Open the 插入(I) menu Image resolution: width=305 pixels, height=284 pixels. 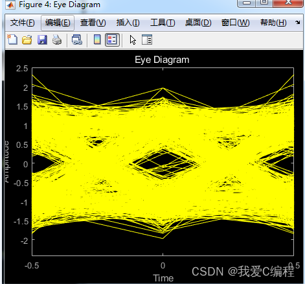click(128, 23)
